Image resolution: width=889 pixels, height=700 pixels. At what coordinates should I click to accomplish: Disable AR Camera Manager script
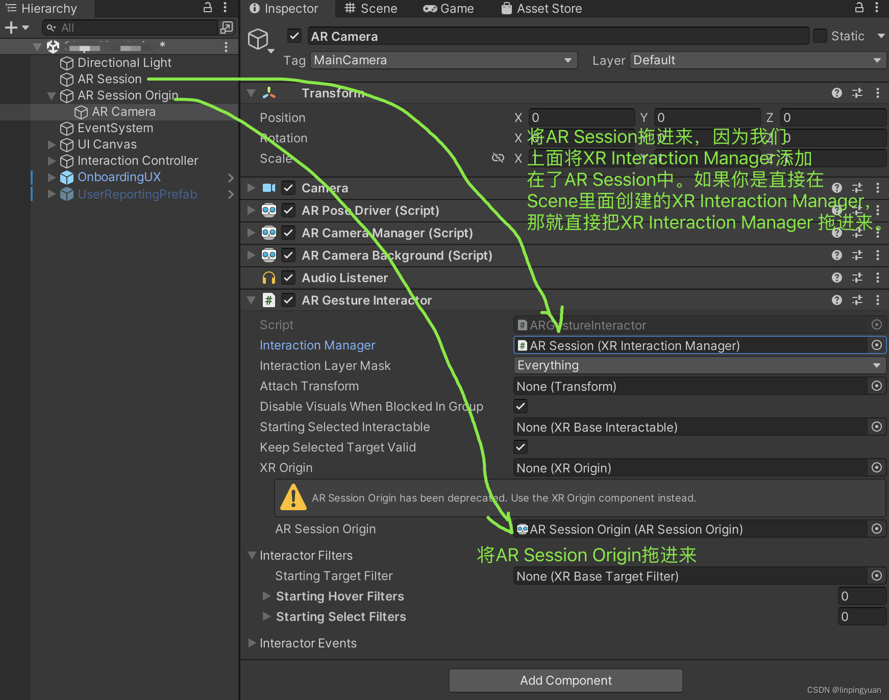pos(288,233)
